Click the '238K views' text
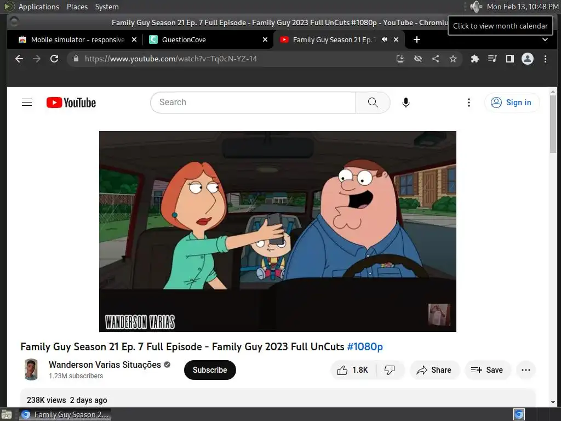Image resolution: width=561 pixels, height=421 pixels. 47,400
